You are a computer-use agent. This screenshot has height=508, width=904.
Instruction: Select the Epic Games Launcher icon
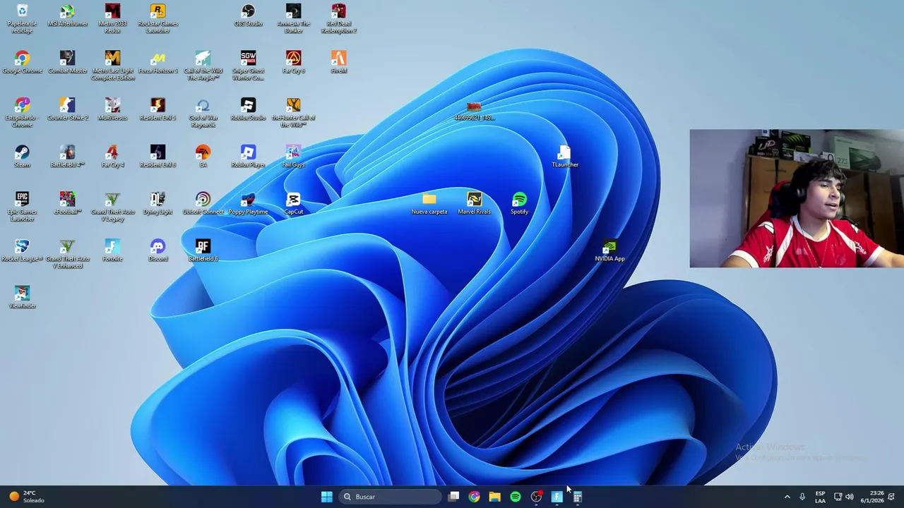pyautogui.click(x=22, y=207)
